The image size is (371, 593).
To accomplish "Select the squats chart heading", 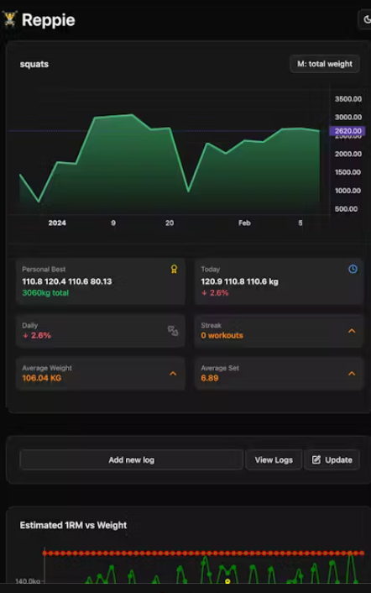I will pyautogui.click(x=34, y=64).
